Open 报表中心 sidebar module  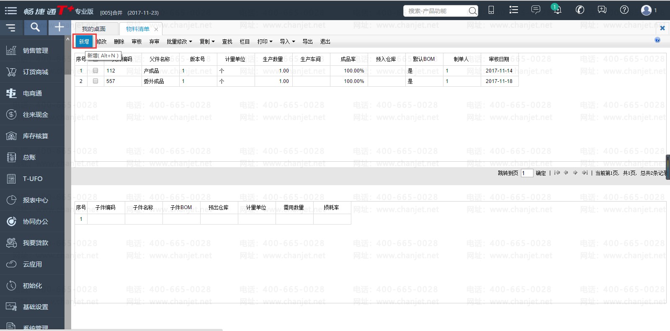[x=32, y=200]
